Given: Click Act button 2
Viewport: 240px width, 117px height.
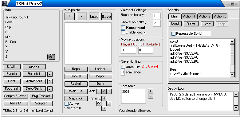Looking at the screenshot, I should point(104,91).
